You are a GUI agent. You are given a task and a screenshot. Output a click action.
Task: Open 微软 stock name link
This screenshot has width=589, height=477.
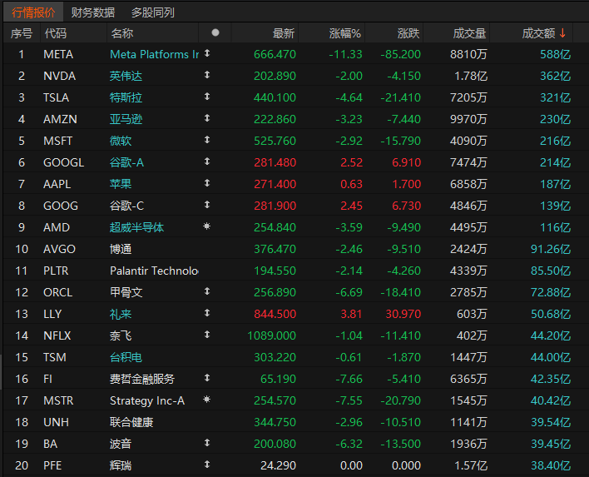click(121, 141)
